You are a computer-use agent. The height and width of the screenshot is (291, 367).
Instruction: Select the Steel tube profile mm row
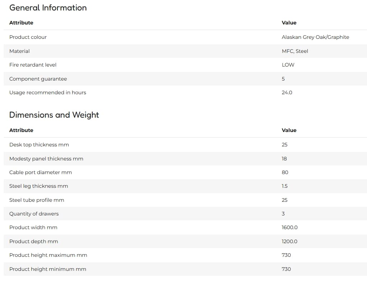(x=185, y=200)
